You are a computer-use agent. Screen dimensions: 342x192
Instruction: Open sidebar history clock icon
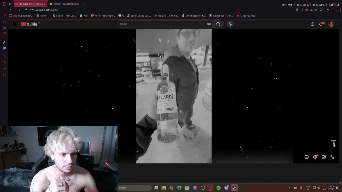(4, 63)
